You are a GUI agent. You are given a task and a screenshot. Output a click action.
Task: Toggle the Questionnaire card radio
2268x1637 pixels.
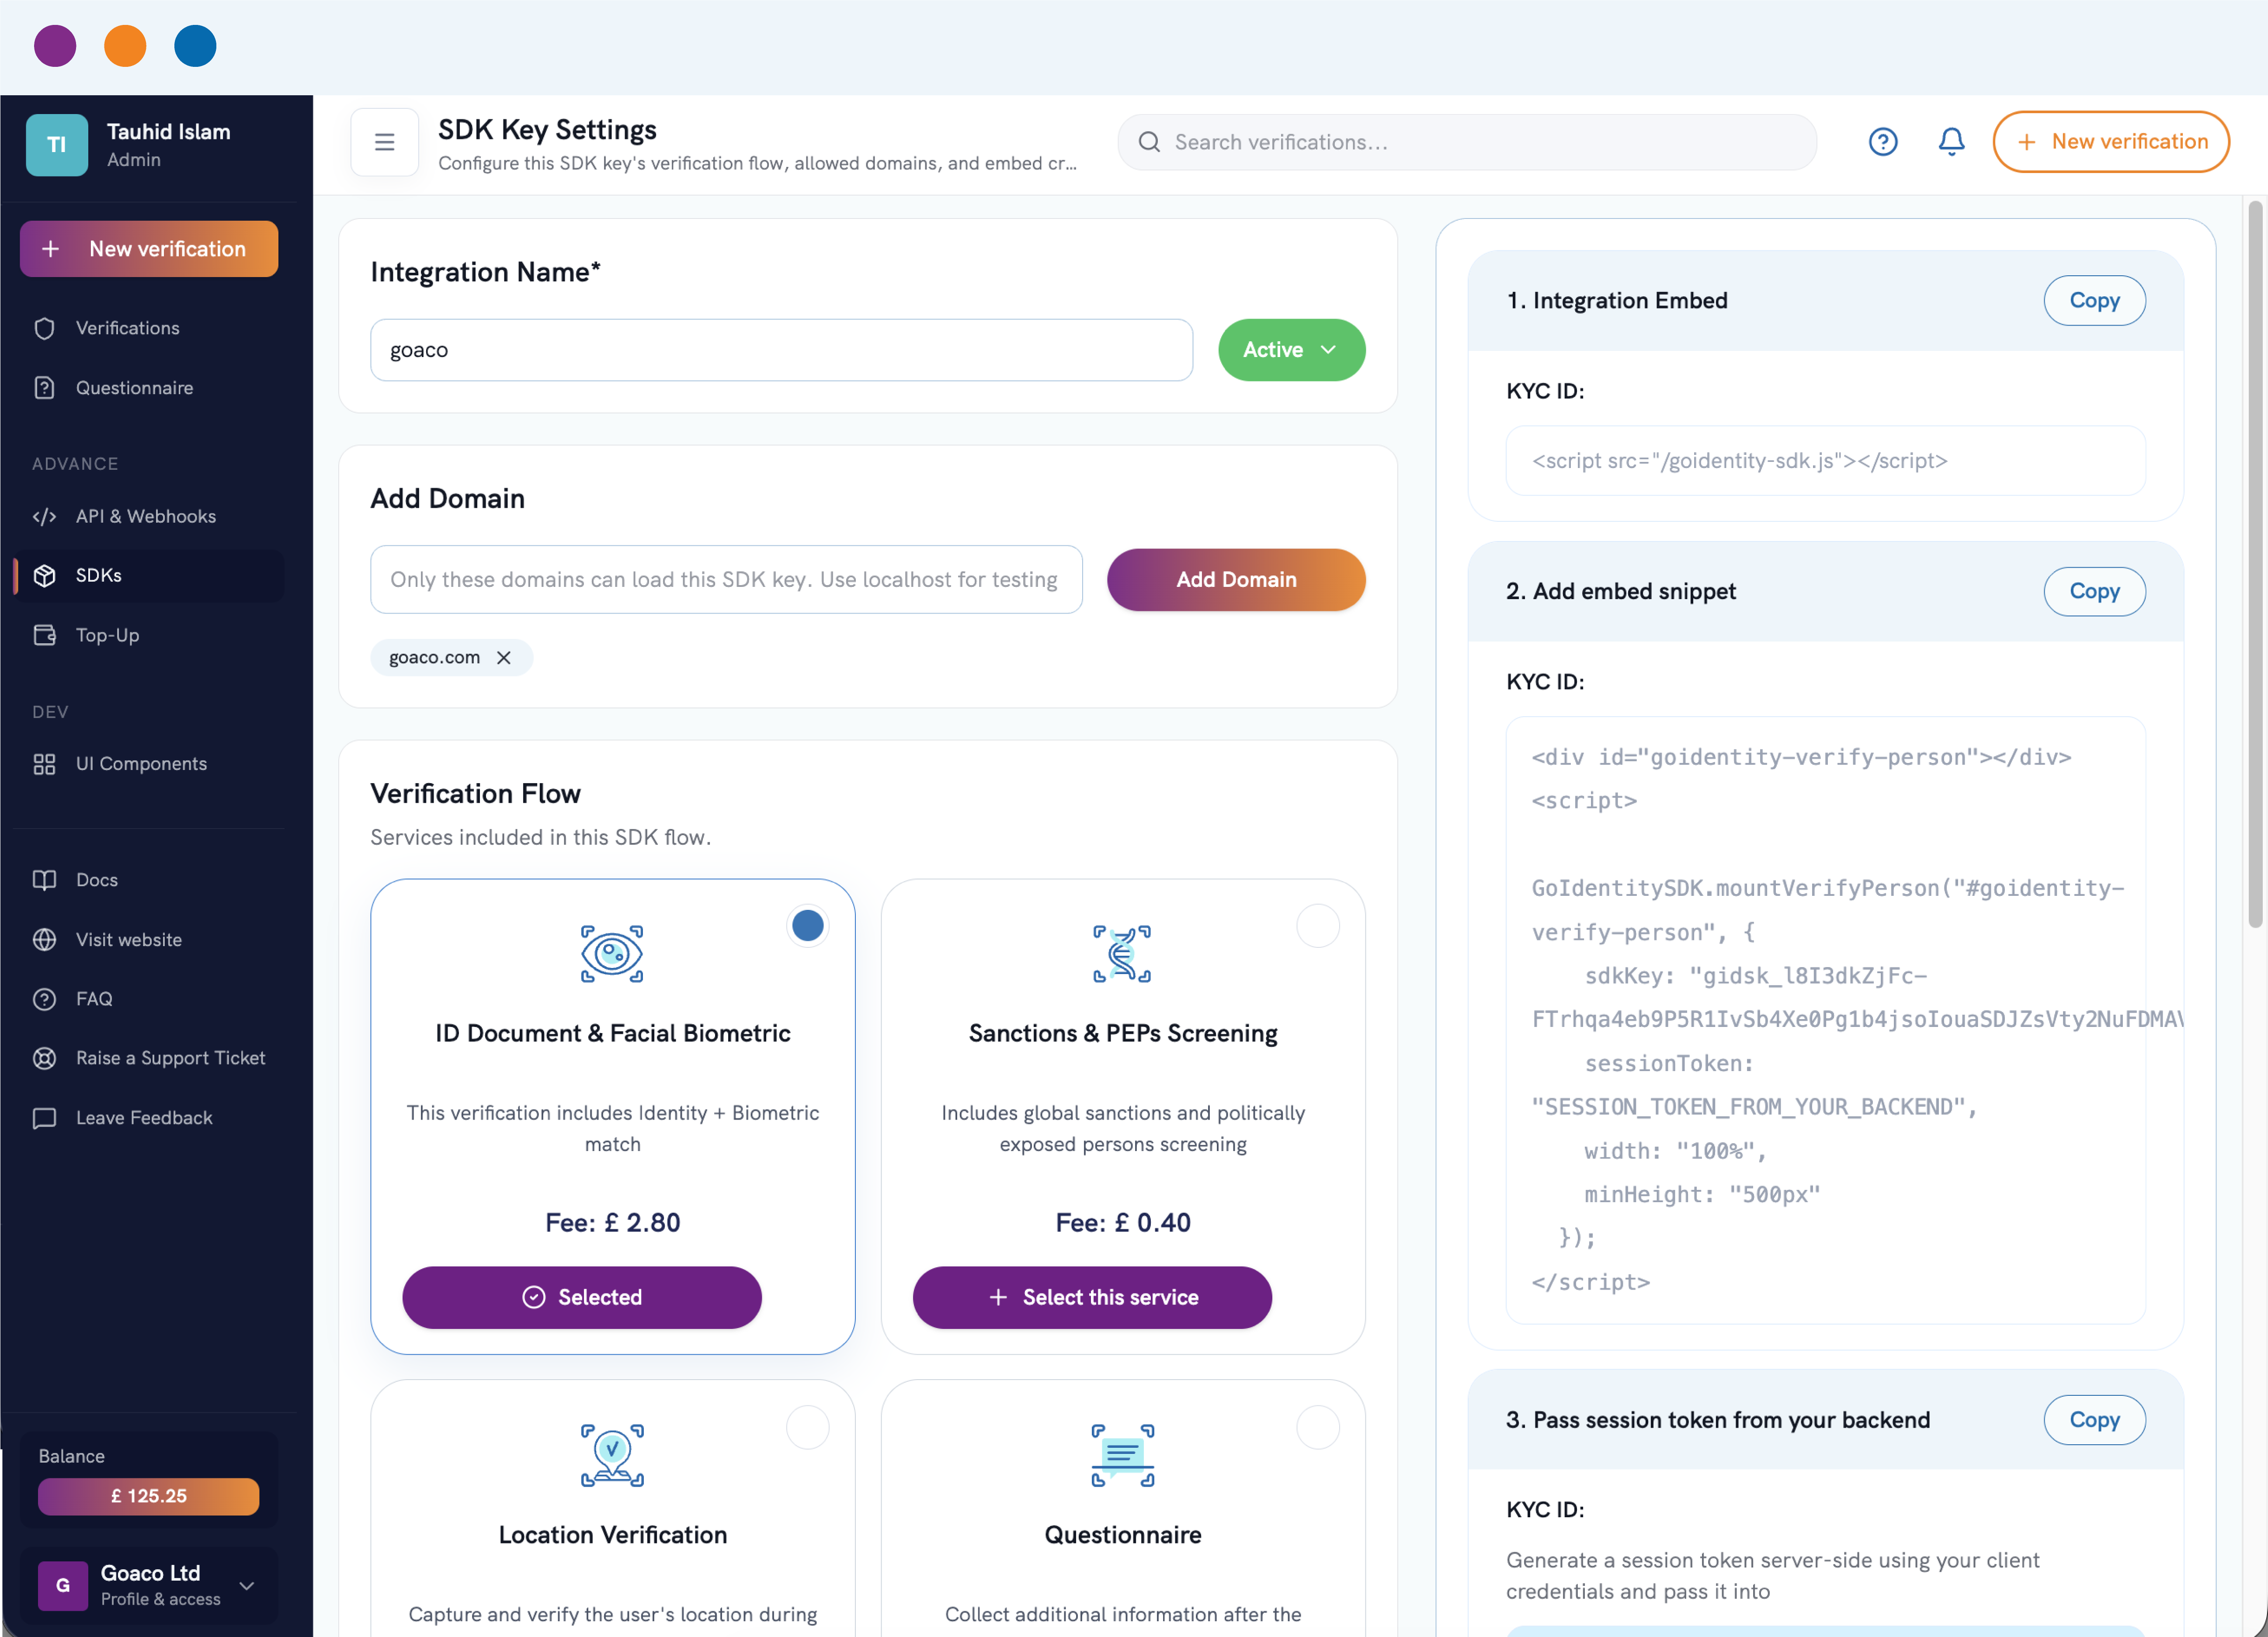pos(1317,1427)
